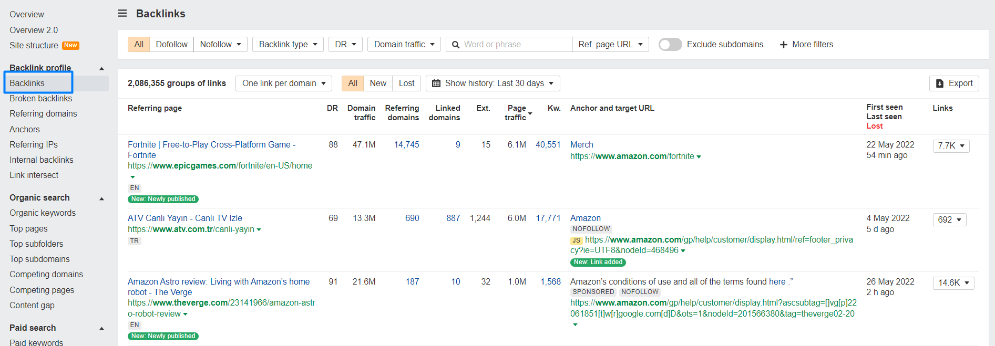995x346 pixels.
Task: Open Top subdomains in the sidebar
Action: [39, 259]
